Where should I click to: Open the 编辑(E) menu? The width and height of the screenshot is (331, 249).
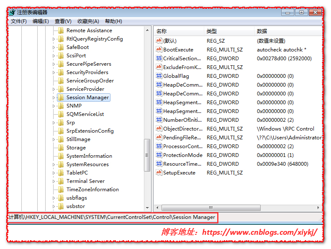click(x=41, y=21)
